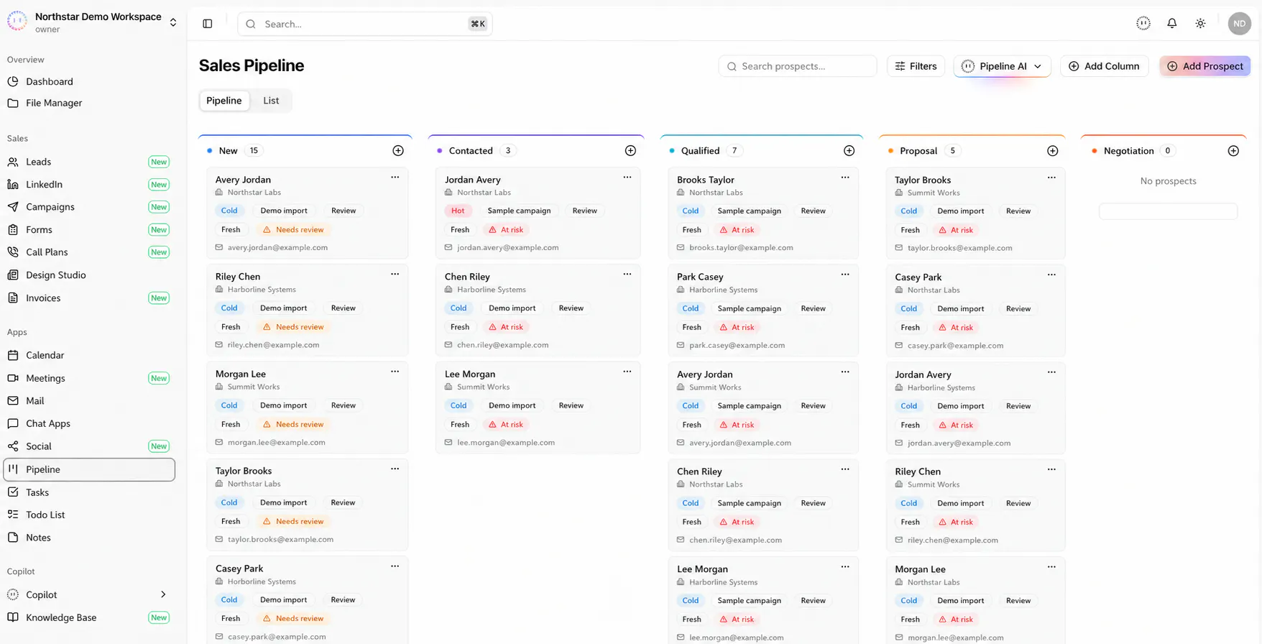Add prospect to Qualified column plus icon

(849, 151)
